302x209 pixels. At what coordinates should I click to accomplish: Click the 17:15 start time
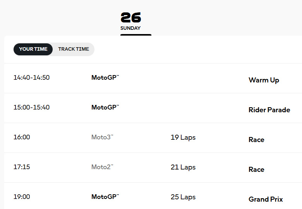click(22, 167)
